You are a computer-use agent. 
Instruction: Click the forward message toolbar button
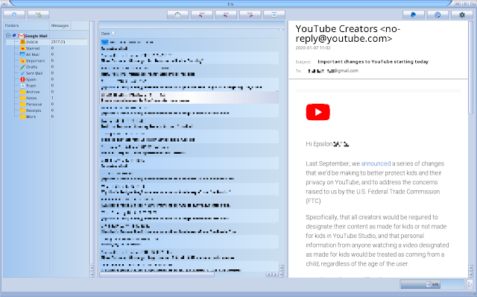(x=250, y=15)
